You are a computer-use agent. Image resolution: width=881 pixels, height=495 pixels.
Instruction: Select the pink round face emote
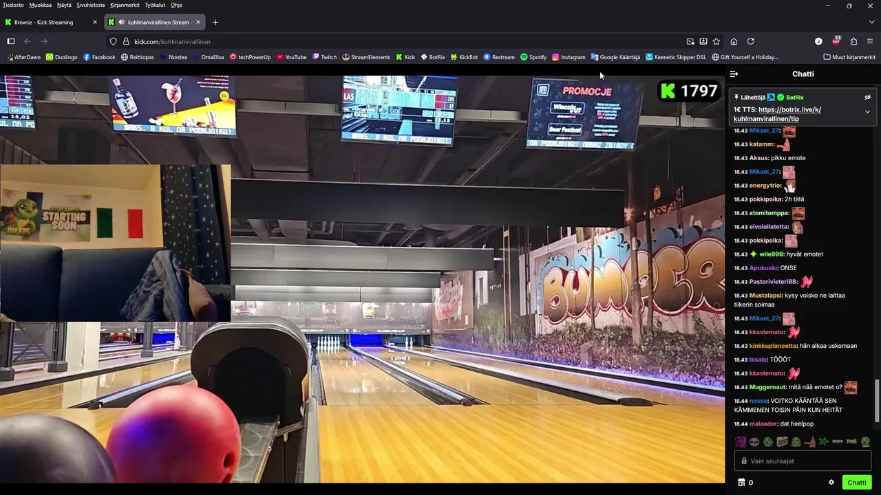[x=754, y=442]
